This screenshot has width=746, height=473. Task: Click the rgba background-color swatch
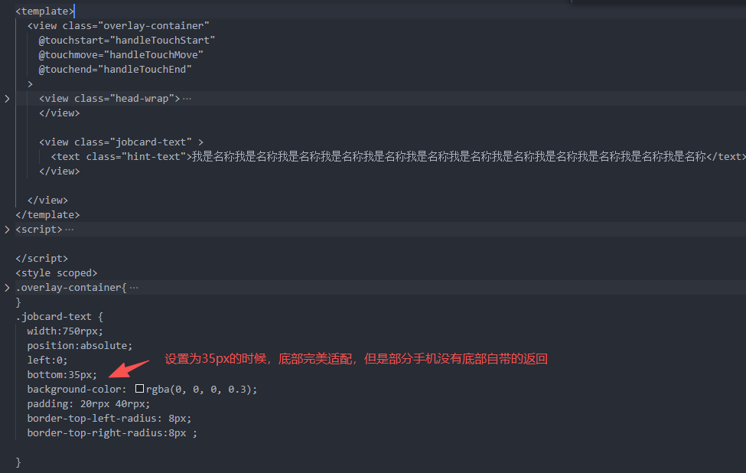click(x=139, y=390)
